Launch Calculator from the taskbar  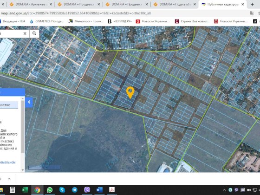point(13,190)
